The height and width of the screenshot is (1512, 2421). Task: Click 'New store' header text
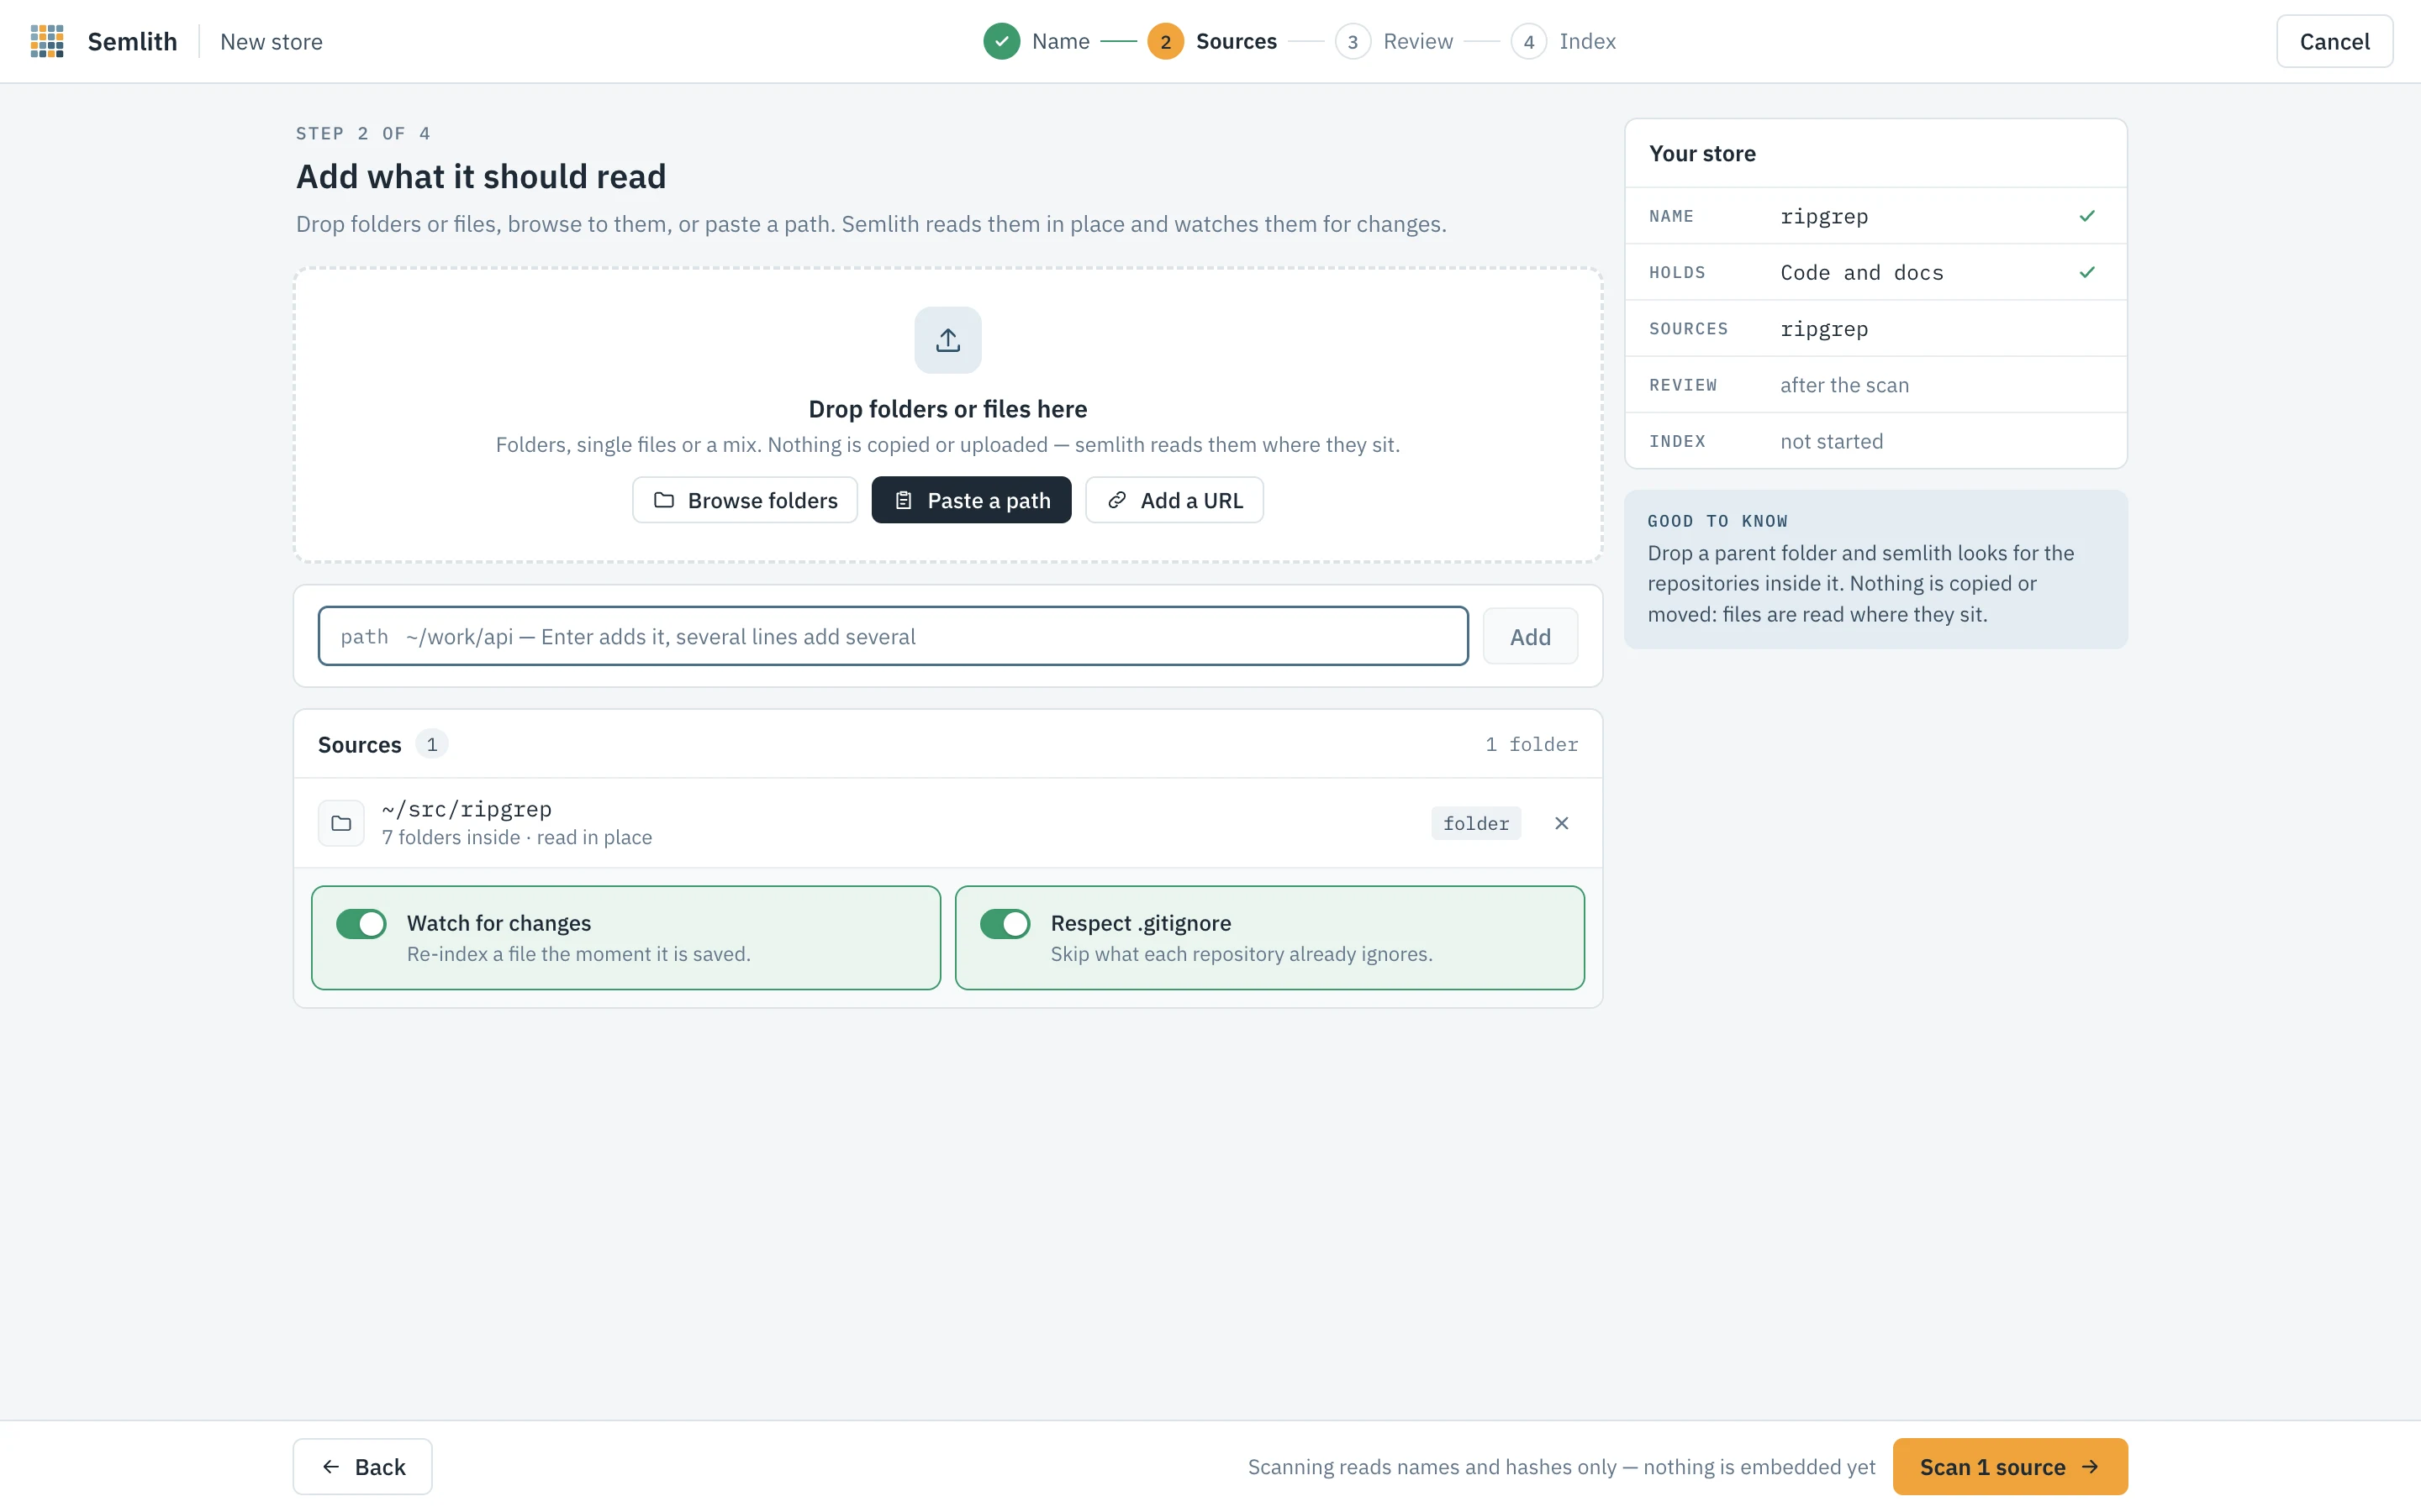pyautogui.click(x=272, y=41)
